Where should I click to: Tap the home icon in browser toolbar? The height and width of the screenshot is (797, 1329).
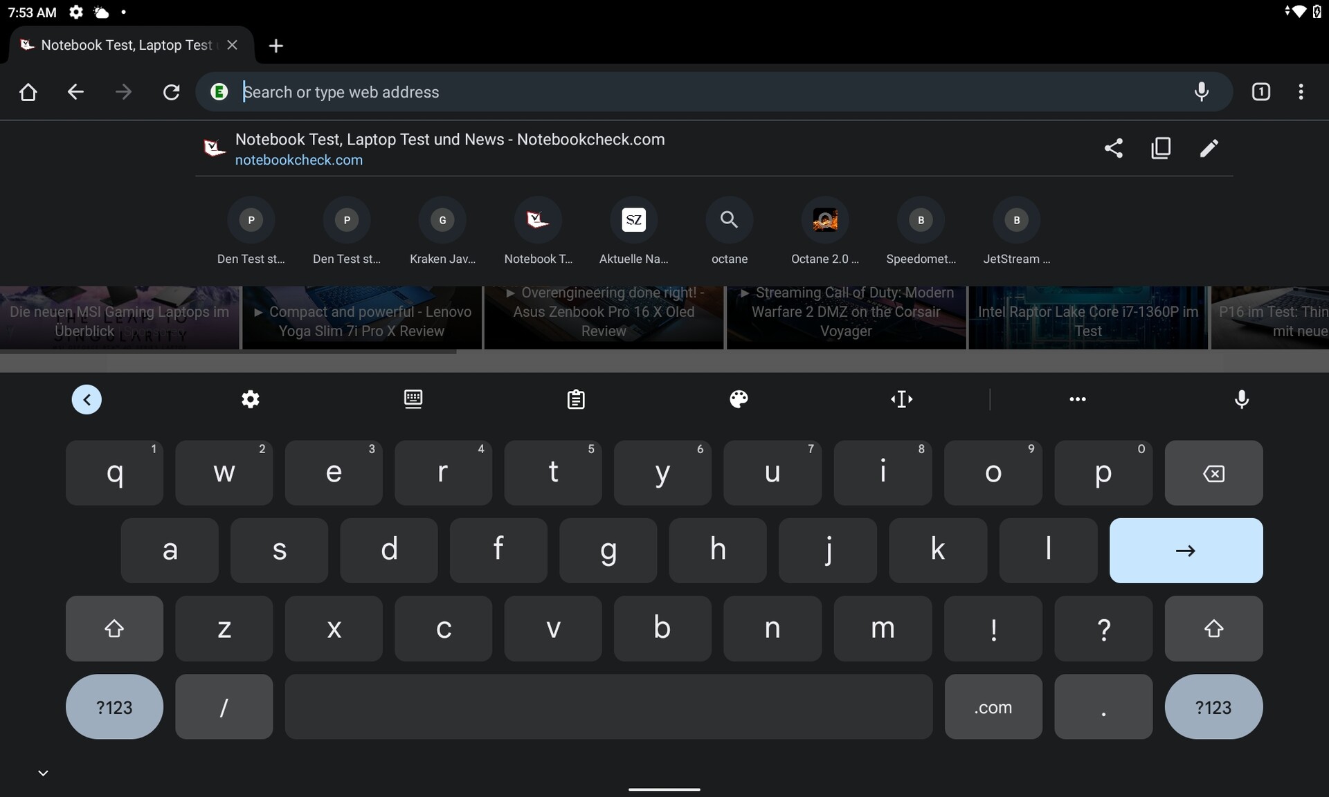coord(28,92)
